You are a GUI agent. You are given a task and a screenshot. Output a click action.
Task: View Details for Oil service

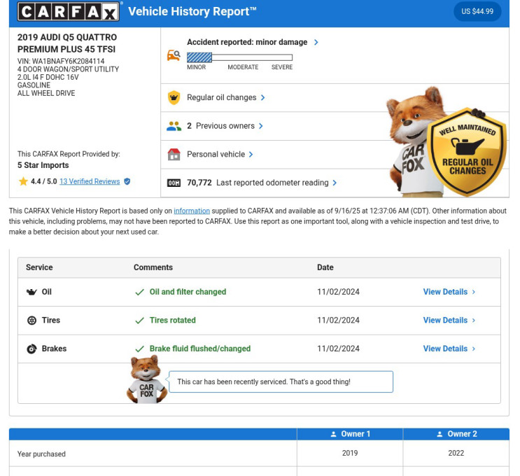point(449,292)
